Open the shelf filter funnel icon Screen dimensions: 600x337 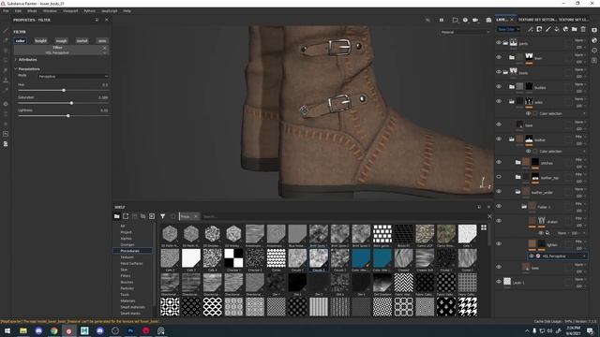tap(162, 216)
